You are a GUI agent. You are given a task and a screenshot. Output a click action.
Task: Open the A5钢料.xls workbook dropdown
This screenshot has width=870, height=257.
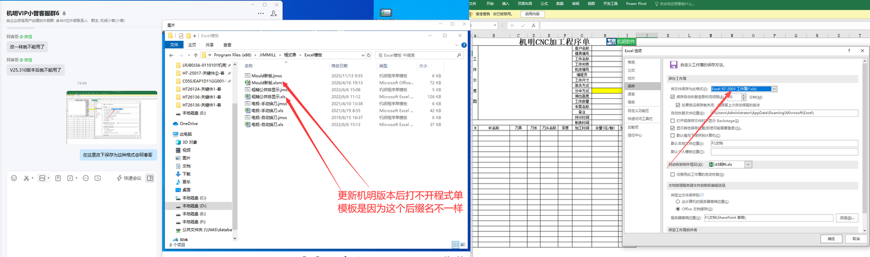(x=748, y=164)
